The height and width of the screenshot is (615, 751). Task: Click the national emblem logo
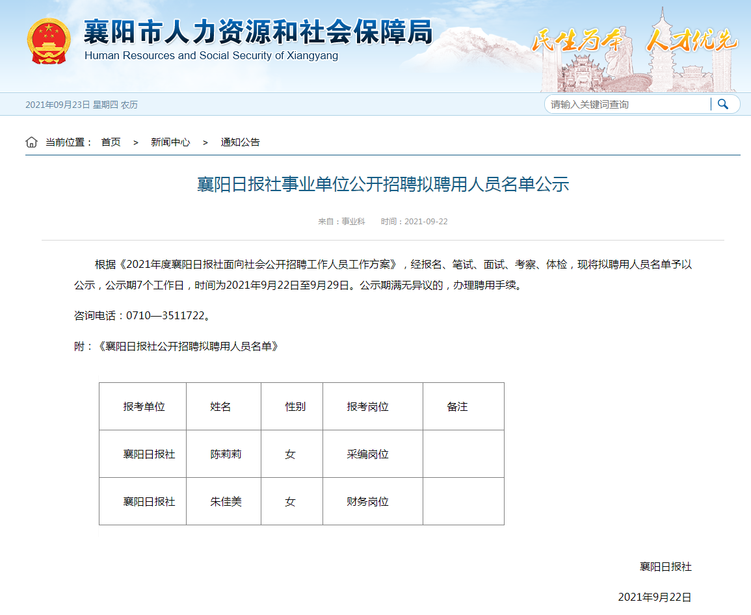pos(48,41)
